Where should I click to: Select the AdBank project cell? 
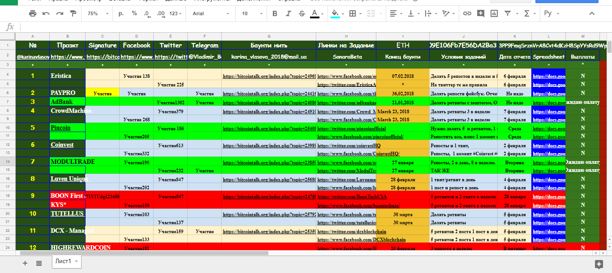point(67,102)
